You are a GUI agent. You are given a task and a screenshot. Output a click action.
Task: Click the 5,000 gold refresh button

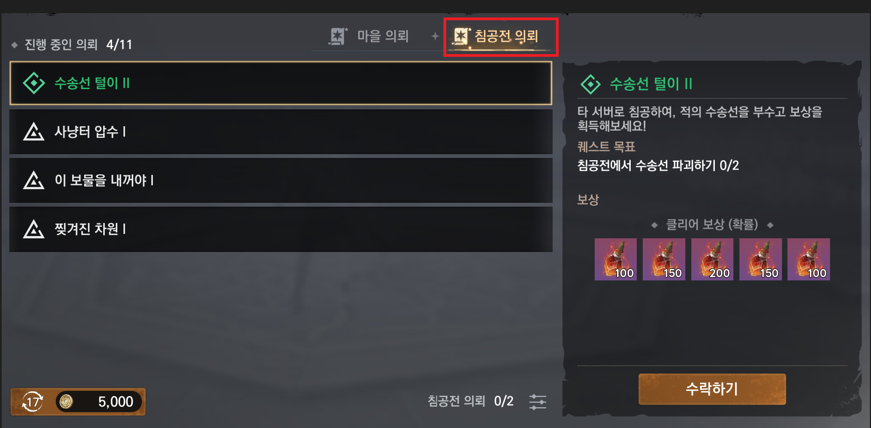[x=78, y=402]
